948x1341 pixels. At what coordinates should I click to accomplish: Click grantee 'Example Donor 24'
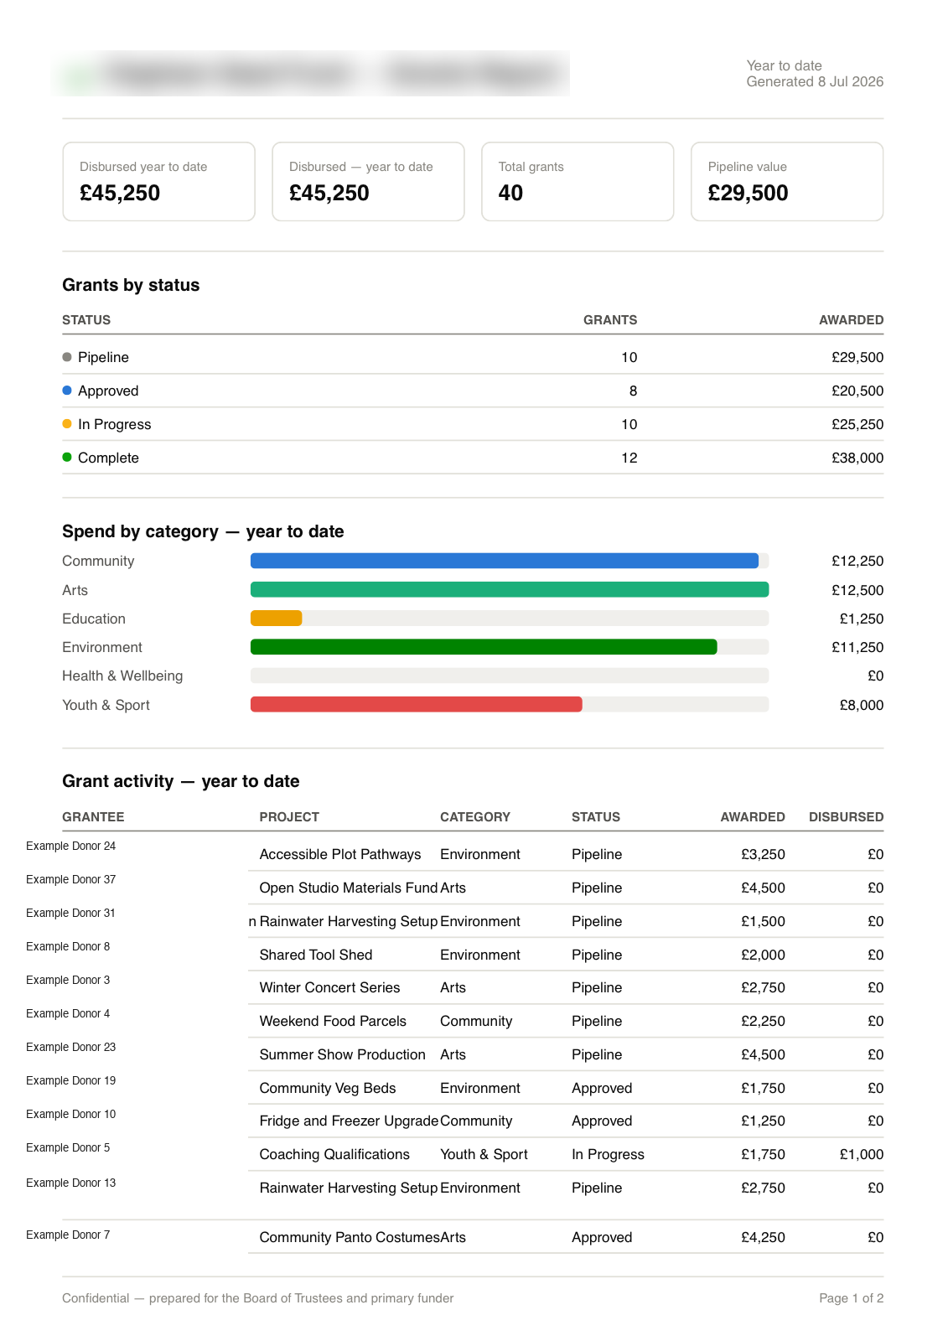[x=71, y=846]
